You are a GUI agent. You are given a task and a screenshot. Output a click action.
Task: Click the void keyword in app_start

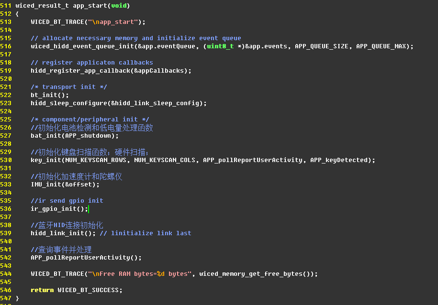[x=119, y=6]
